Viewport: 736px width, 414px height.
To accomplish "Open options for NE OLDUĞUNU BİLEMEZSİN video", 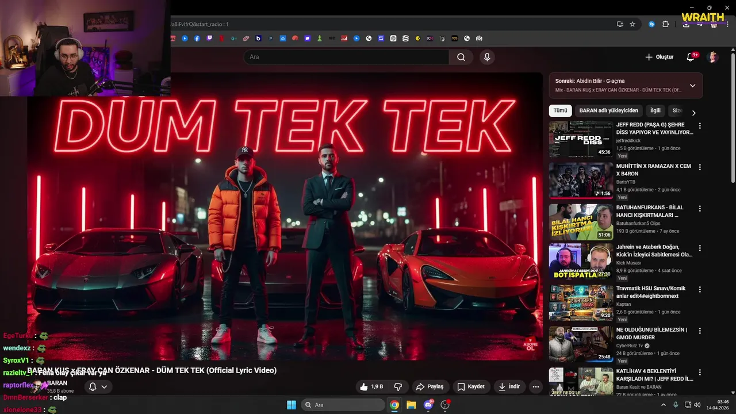I will tap(700, 331).
